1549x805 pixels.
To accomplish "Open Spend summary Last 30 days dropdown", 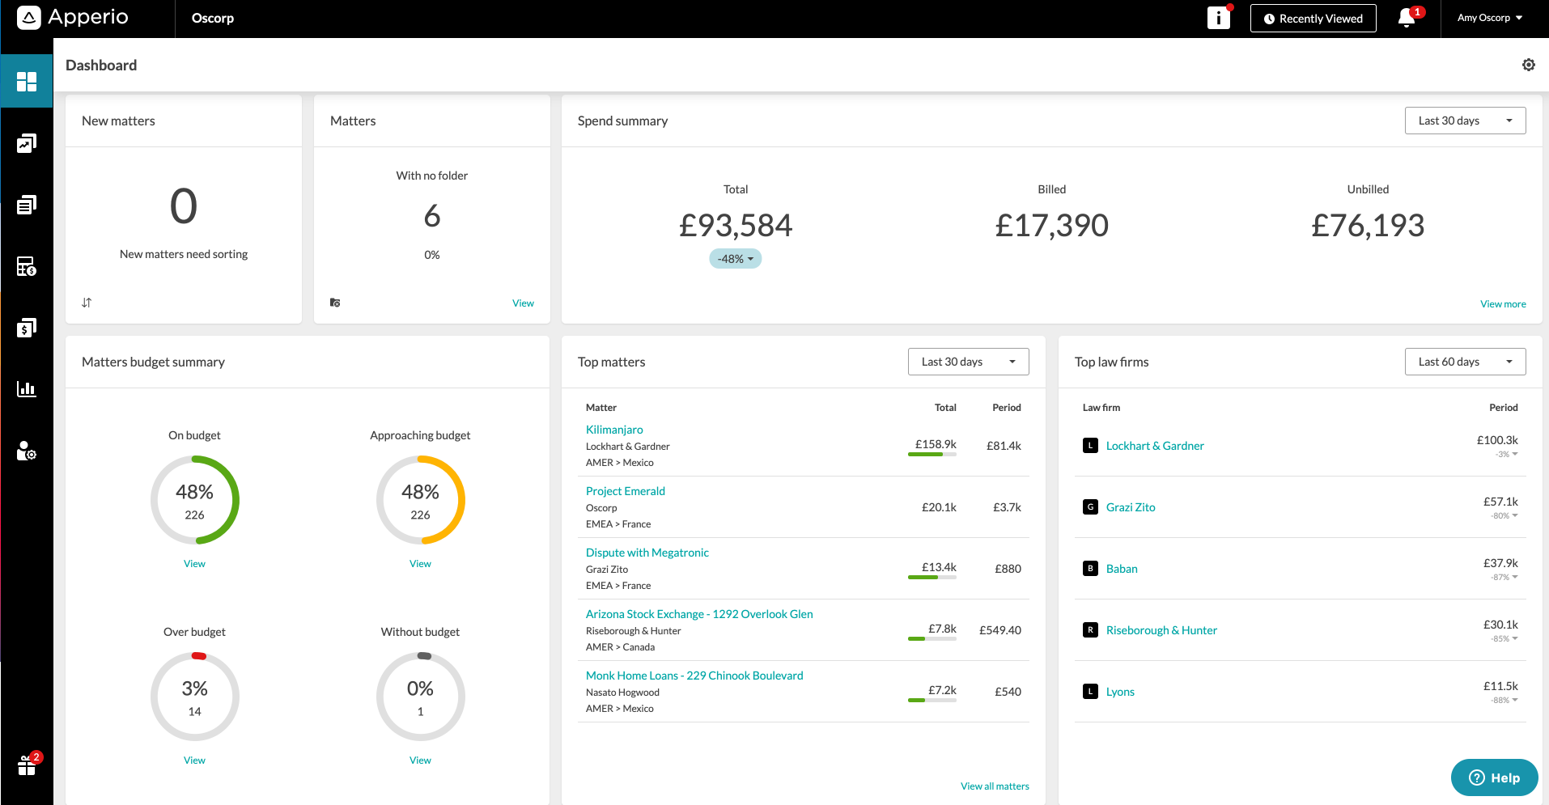I will (x=1465, y=121).
